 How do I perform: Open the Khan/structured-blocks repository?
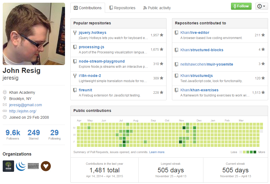click(x=202, y=50)
